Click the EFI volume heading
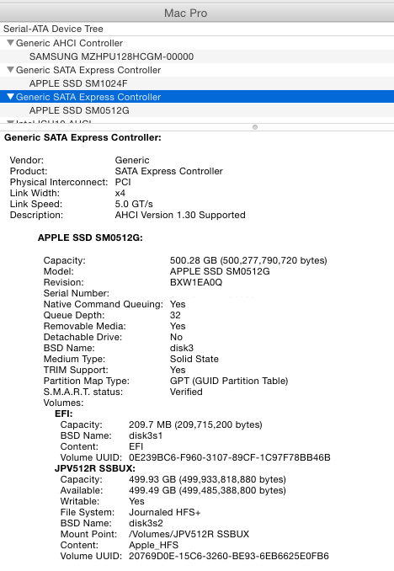This screenshot has width=394, height=571. (x=64, y=414)
